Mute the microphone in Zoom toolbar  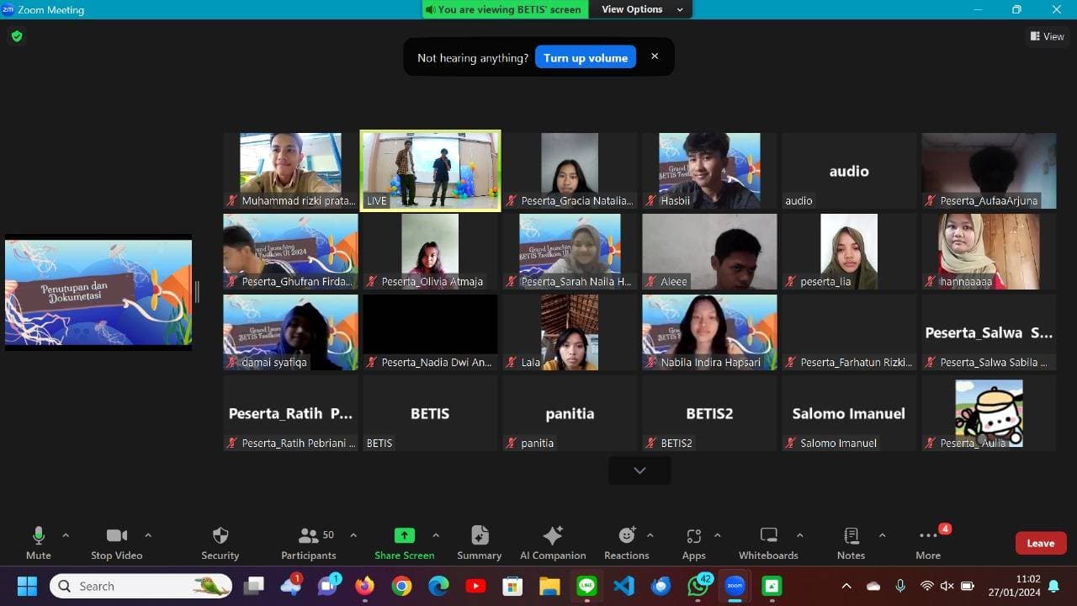point(38,543)
